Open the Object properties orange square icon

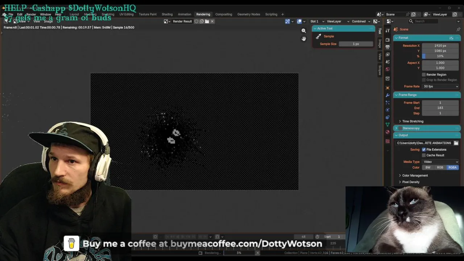pyautogui.click(x=388, y=88)
